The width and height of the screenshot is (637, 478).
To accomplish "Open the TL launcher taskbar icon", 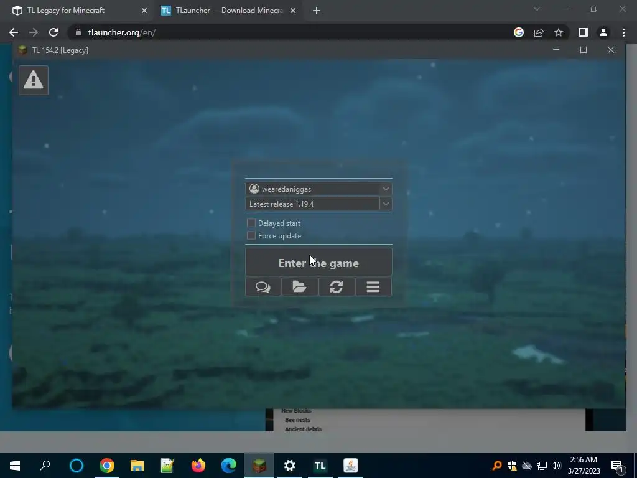I will tap(320, 466).
